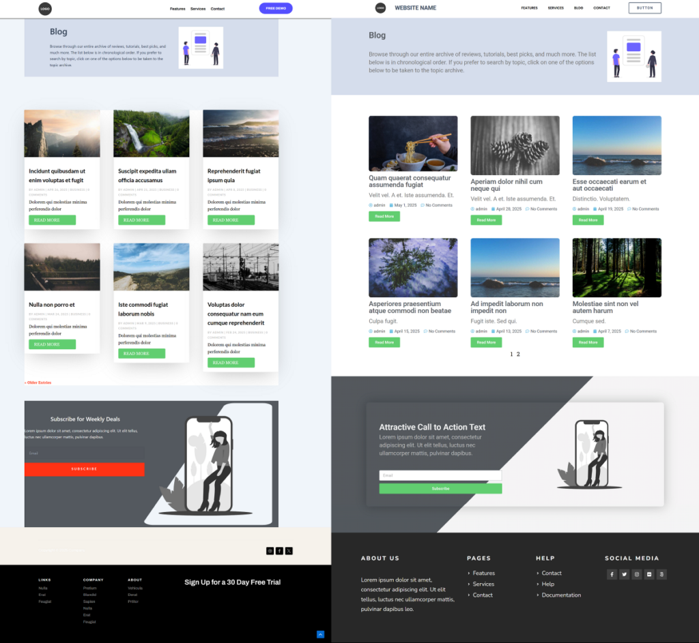Click the round social icon left of Facebook

point(270,550)
